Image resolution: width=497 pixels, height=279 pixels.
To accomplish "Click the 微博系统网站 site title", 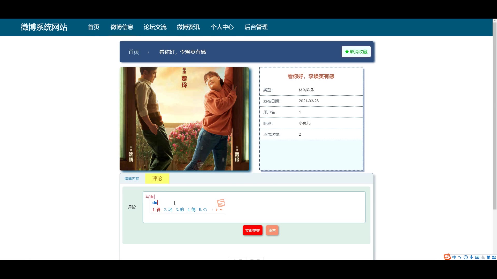I will pyautogui.click(x=44, y=27).
